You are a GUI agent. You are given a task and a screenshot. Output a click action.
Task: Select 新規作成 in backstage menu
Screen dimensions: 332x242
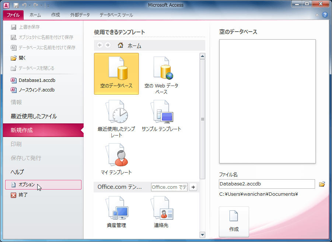click(43, 130)
